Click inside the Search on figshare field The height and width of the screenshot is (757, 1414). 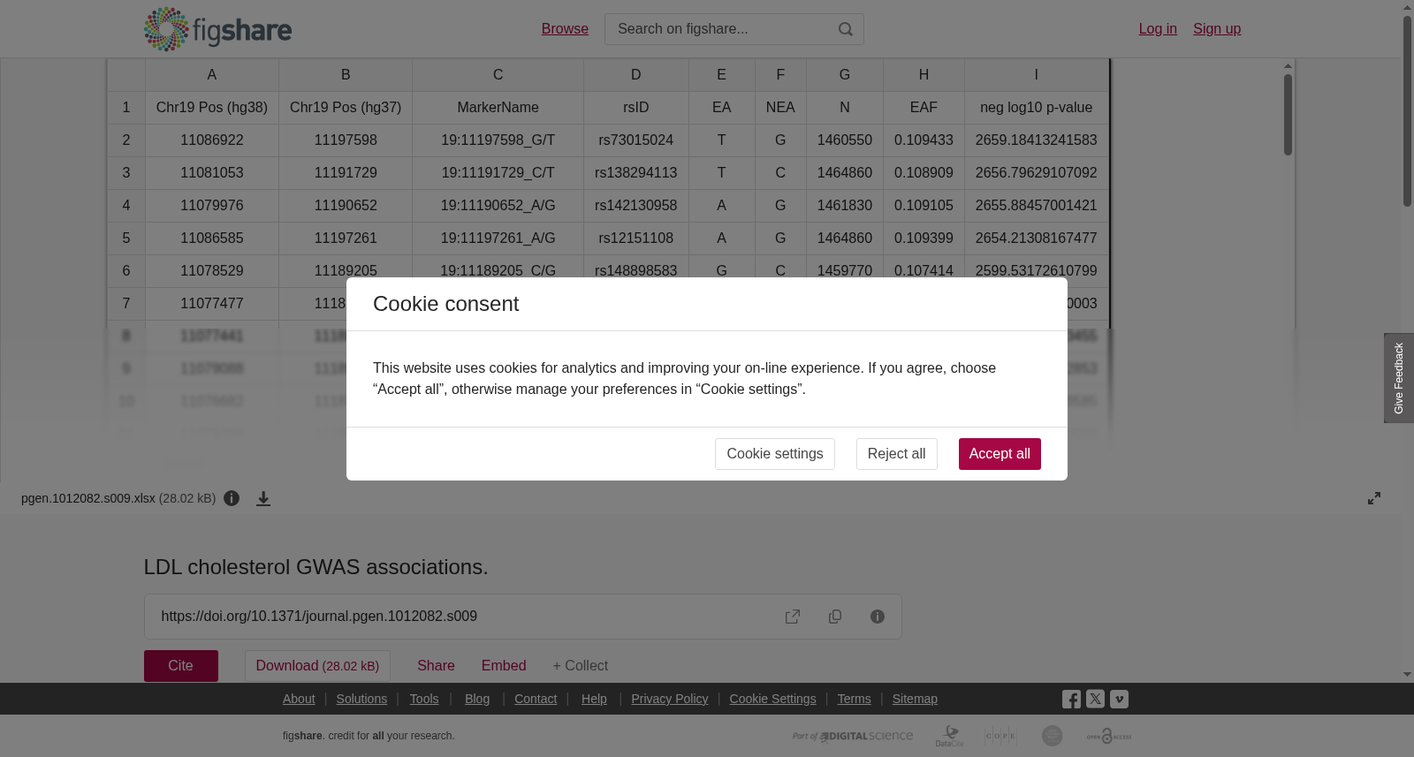click(720, 29)
